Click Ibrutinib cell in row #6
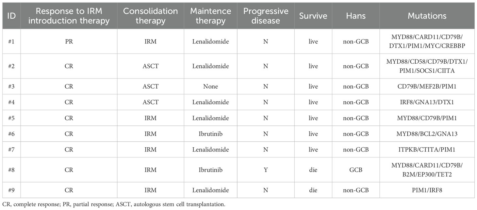 coord(211,134)
